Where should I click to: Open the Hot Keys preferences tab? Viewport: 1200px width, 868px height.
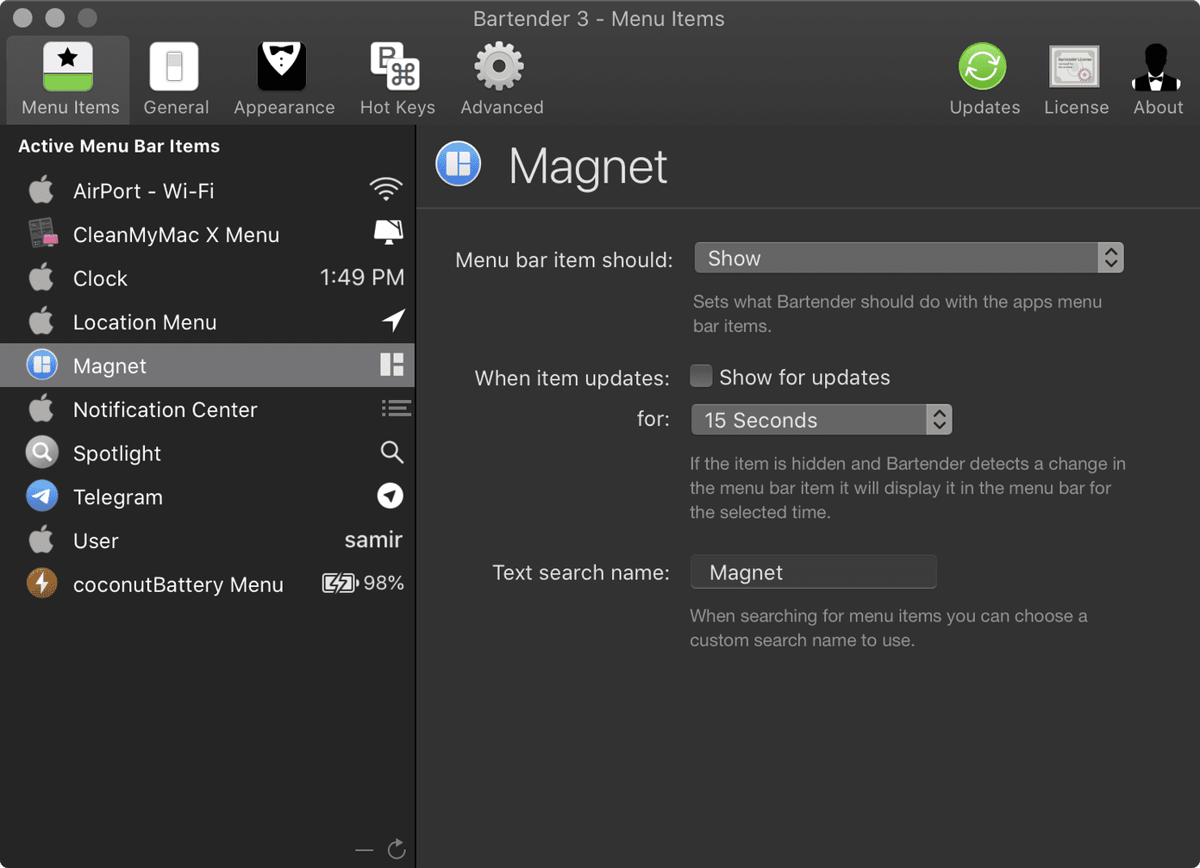click(397, 79)
